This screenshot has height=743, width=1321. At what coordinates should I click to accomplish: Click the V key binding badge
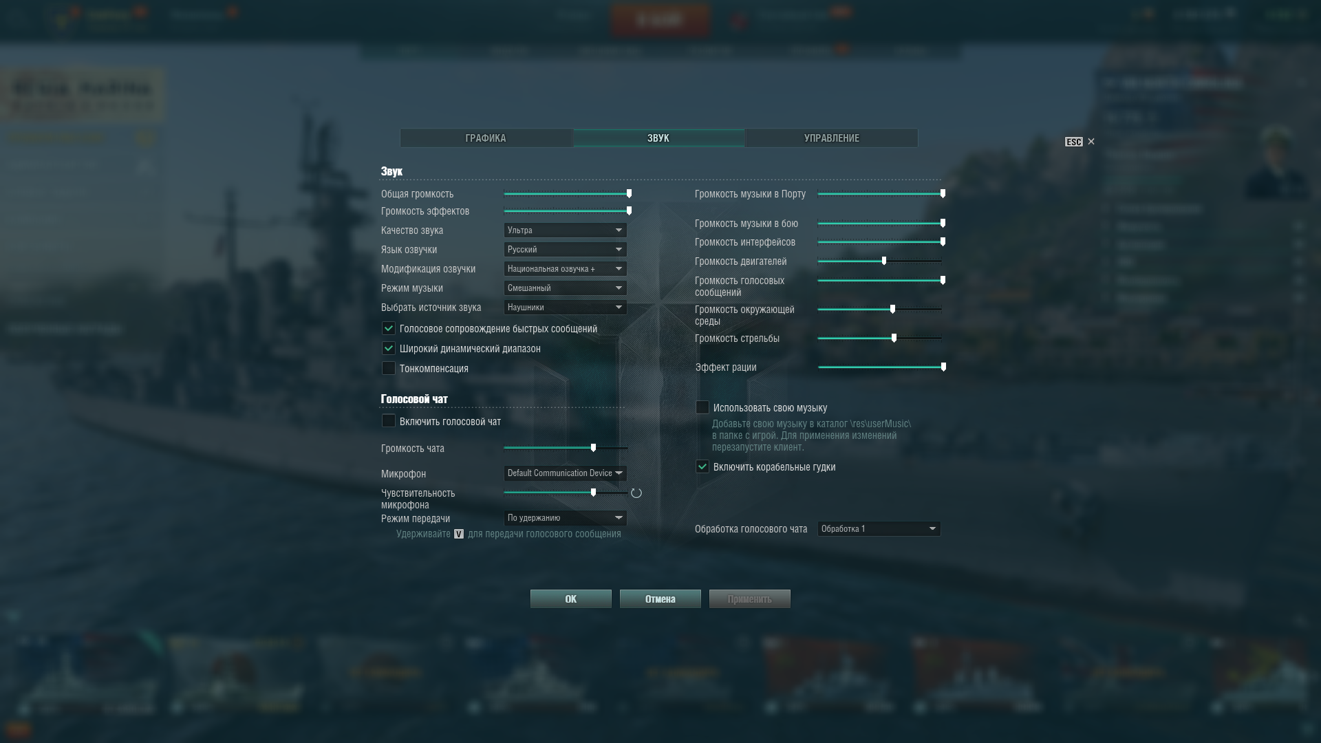tap(459, 534)
